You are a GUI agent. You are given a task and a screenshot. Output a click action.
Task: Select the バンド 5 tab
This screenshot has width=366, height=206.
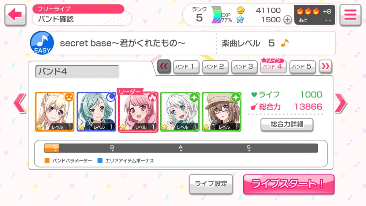(x=302, y=67)
